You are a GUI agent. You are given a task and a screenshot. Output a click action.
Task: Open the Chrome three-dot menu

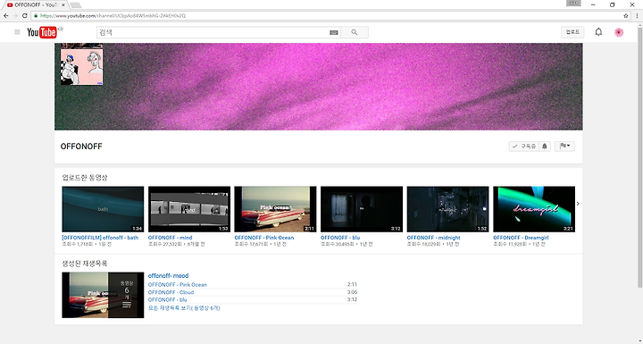pos(638,15)
